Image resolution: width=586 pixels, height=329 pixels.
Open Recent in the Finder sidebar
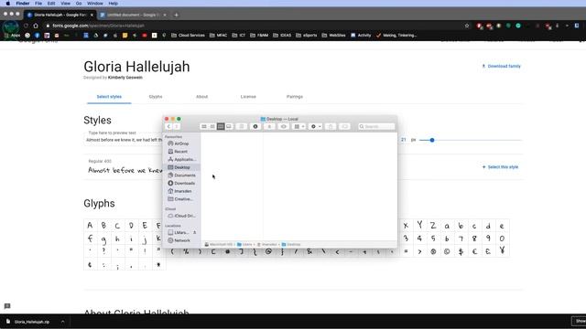(x=181, y=152)
